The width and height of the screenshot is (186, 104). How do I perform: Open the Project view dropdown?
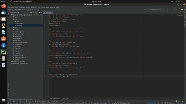point(15,12)
